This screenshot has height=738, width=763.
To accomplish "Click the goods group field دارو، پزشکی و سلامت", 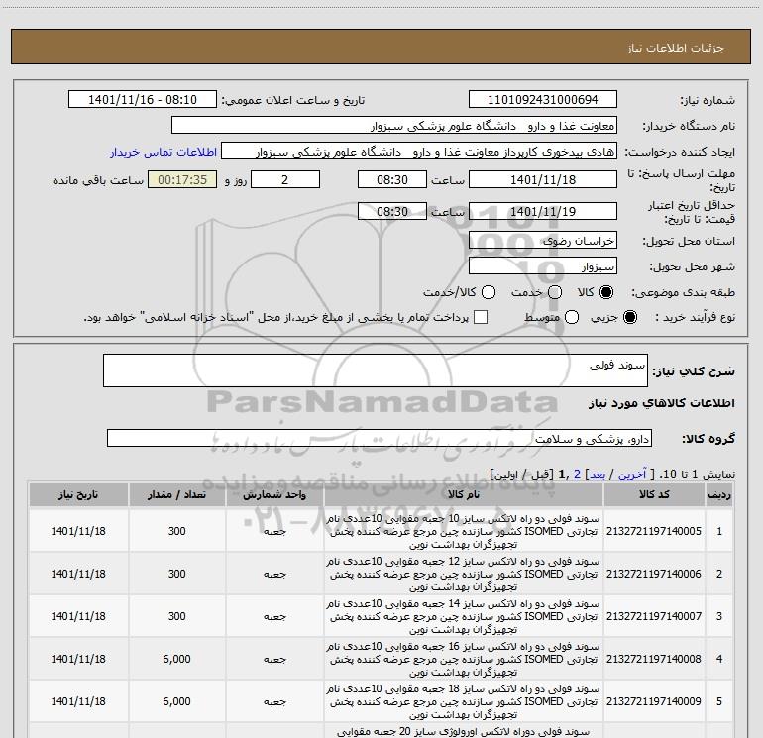I will click(x=380, y=438).
